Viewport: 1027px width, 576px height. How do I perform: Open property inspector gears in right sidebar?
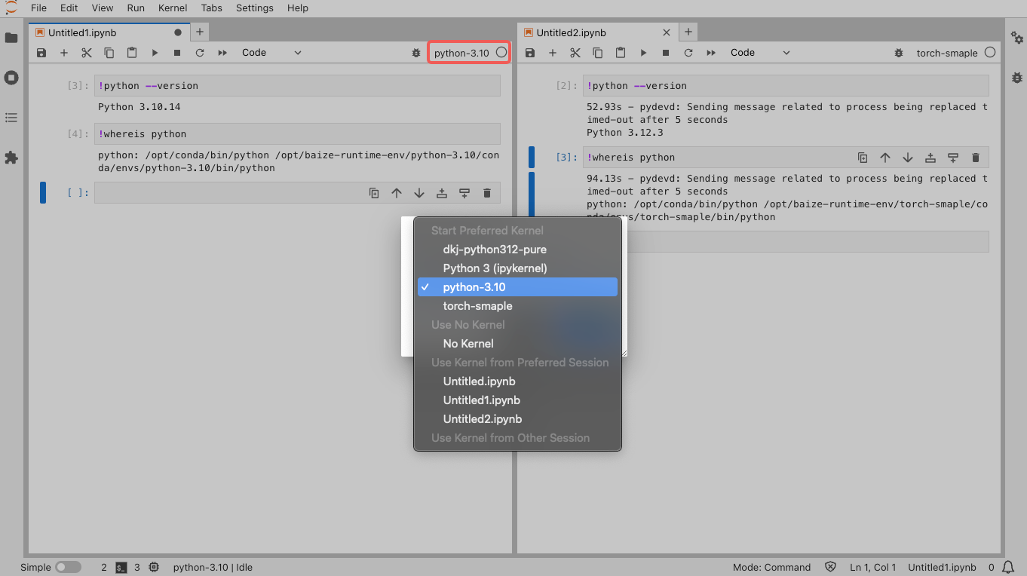[1017, 38]
